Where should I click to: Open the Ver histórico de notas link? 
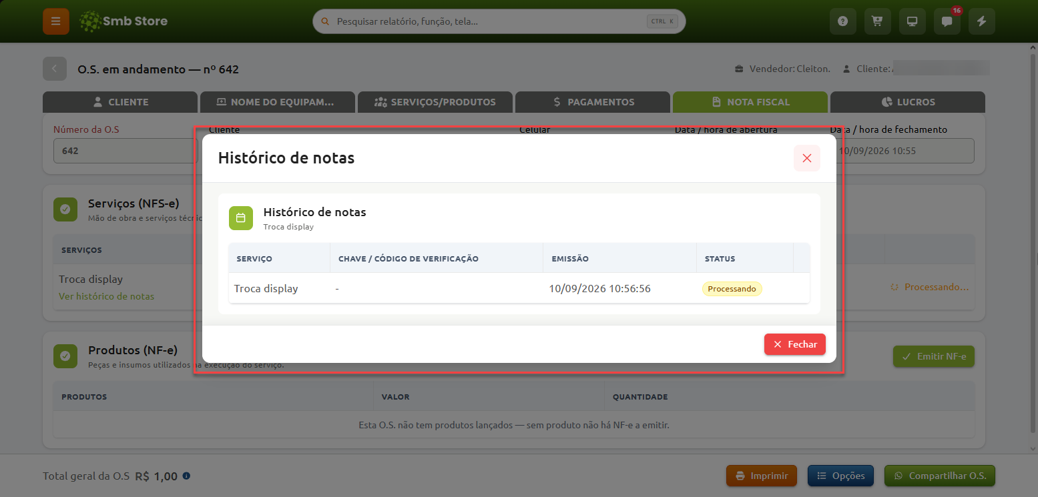tap(106, 296)
